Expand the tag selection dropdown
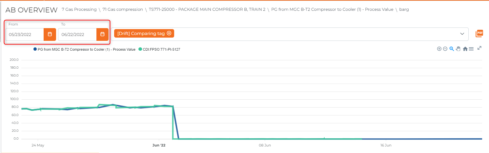 coord(462,34)
